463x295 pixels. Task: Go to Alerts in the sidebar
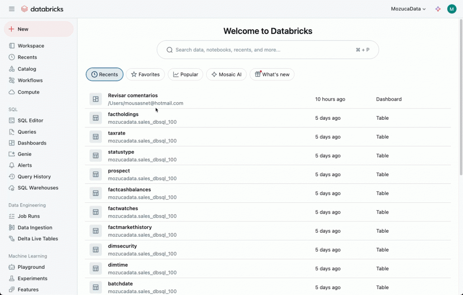24,165
